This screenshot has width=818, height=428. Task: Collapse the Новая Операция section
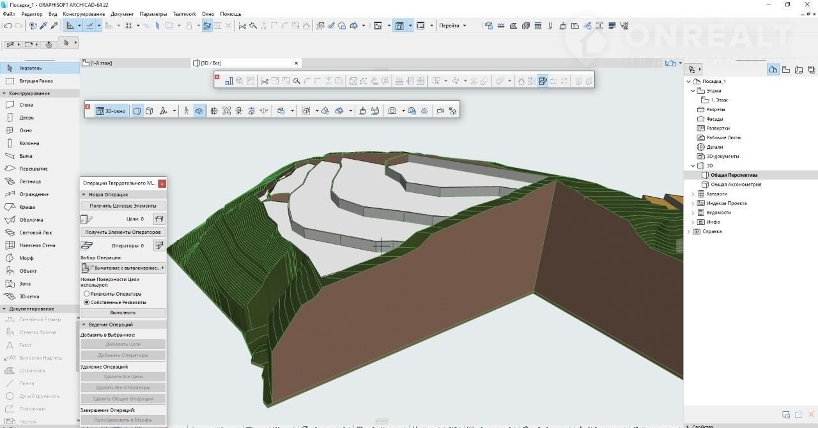pyautogui.click(x=84, y=194)
